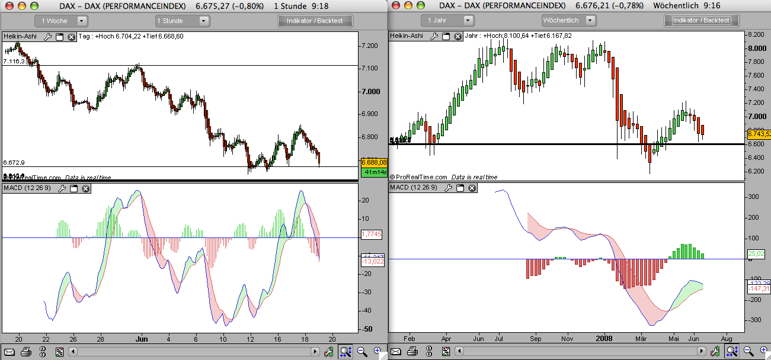Click weekly chart scrollbar left arrow

[460, 352]
